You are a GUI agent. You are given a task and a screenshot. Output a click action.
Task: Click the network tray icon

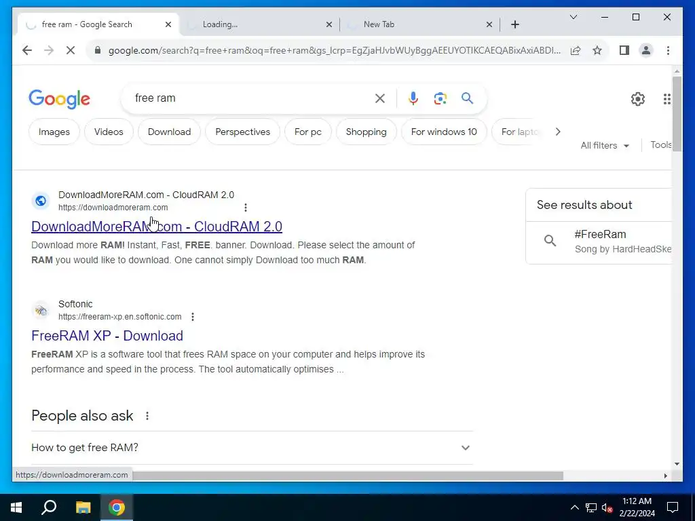pyautogui.click(x=591, y=507)
